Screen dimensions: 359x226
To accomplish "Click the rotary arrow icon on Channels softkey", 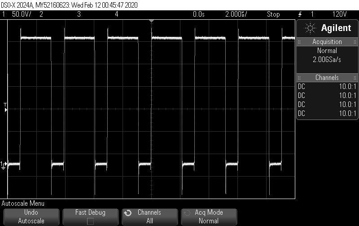I will tap(128, 213).
